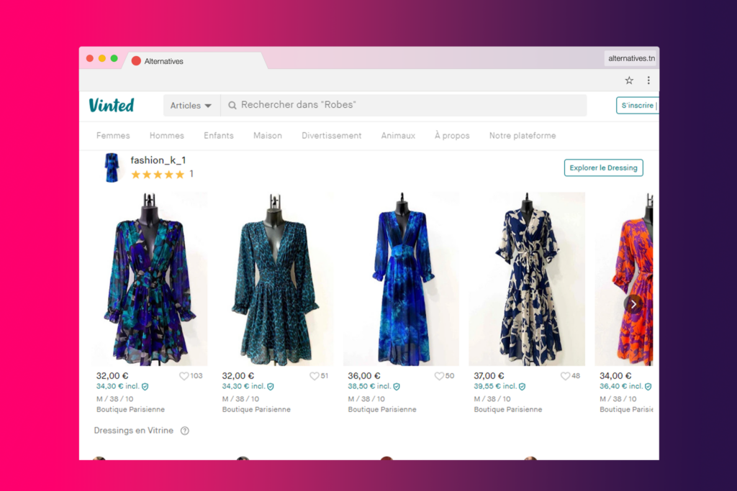This screenshot has height=491, width=737.
Task: Favorite the 36,00 € dress with 50 likes
Action: pos(439,376)
